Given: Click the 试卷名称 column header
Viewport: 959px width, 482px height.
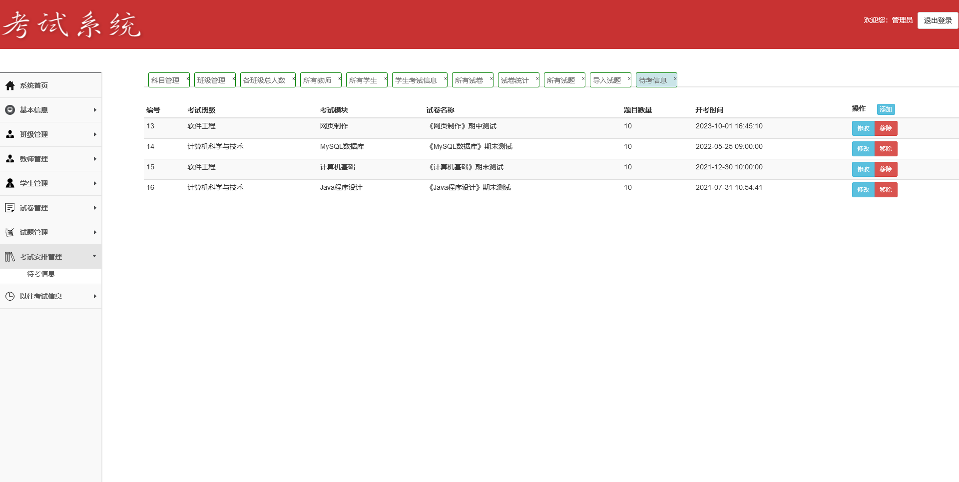Looking at the screenshot, I should [440, 110].
